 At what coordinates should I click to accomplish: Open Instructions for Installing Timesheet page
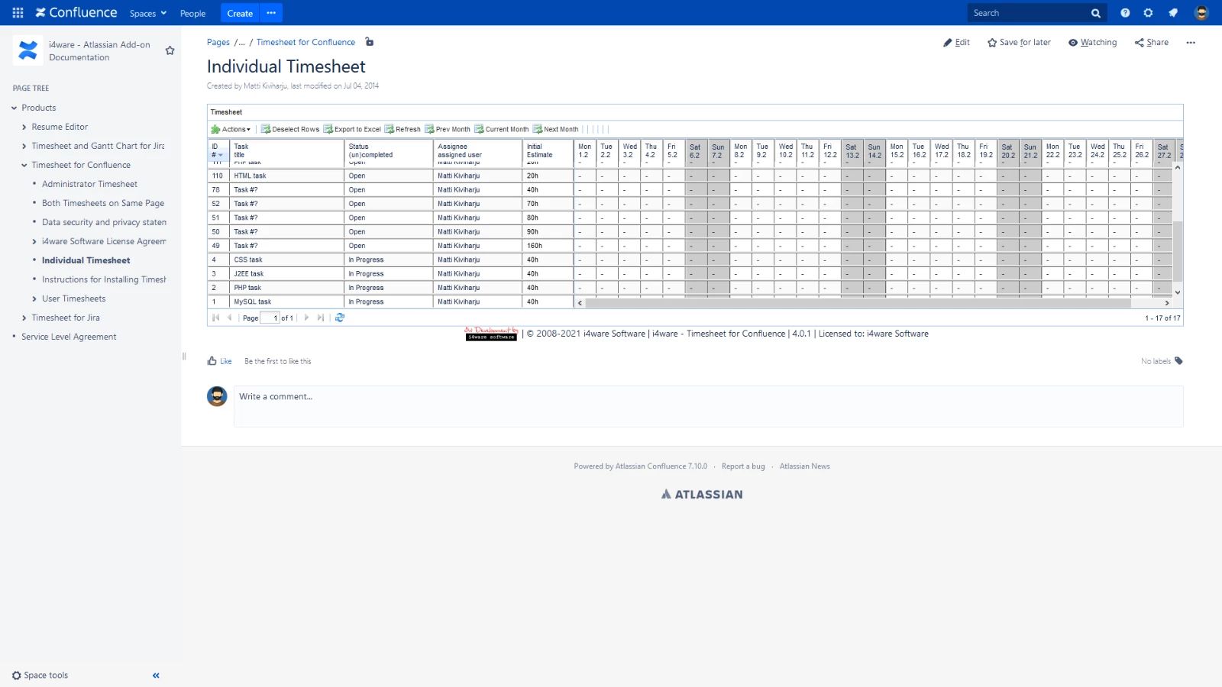point(104,279)
